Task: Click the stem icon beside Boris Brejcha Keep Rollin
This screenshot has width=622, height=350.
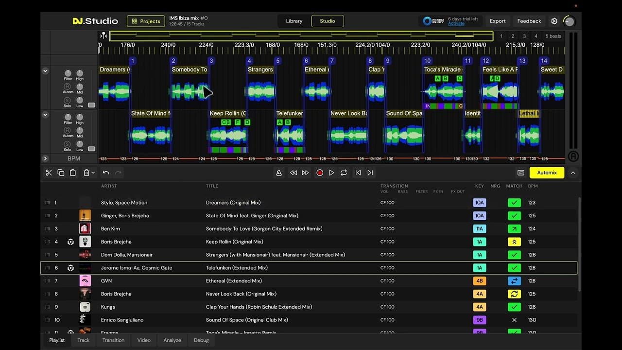Action: [x=70, y=242]
